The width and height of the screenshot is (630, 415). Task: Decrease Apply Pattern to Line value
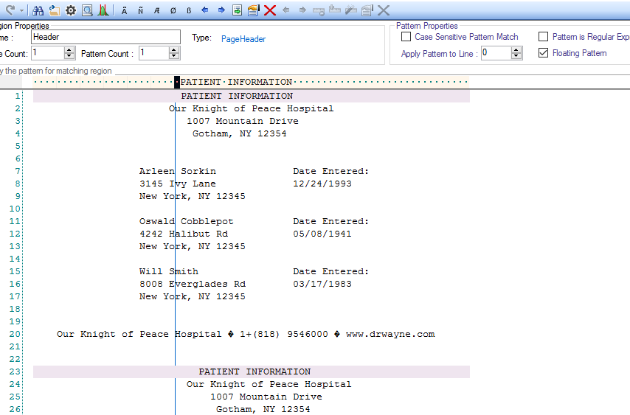(516, 57)
